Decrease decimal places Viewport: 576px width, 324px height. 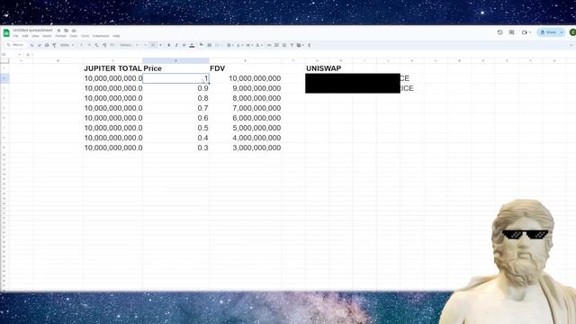pos(96,45)
